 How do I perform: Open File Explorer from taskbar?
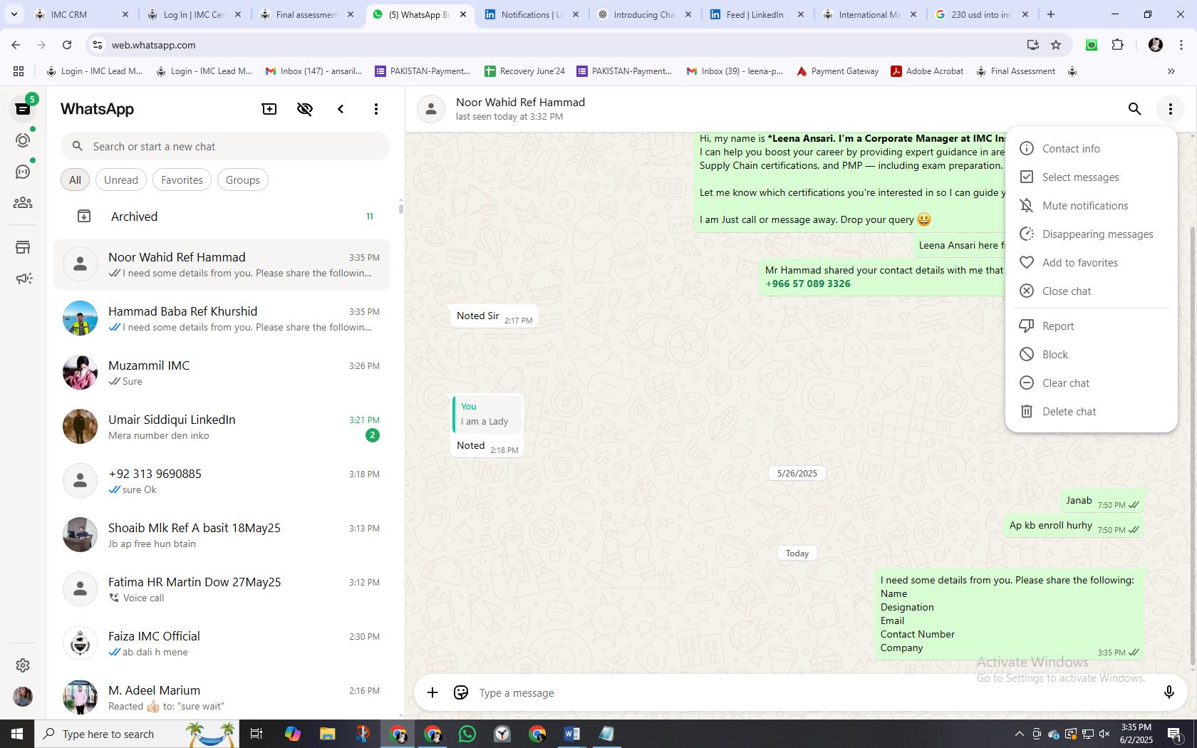pyautogui.click(x=327, y=734)
